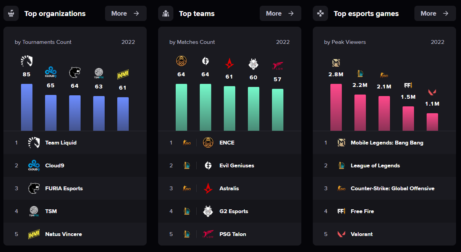Select the Team Liquid horse logo icon
The height and width of the screenshot is (252, 461).
click(x=34, y=142)
